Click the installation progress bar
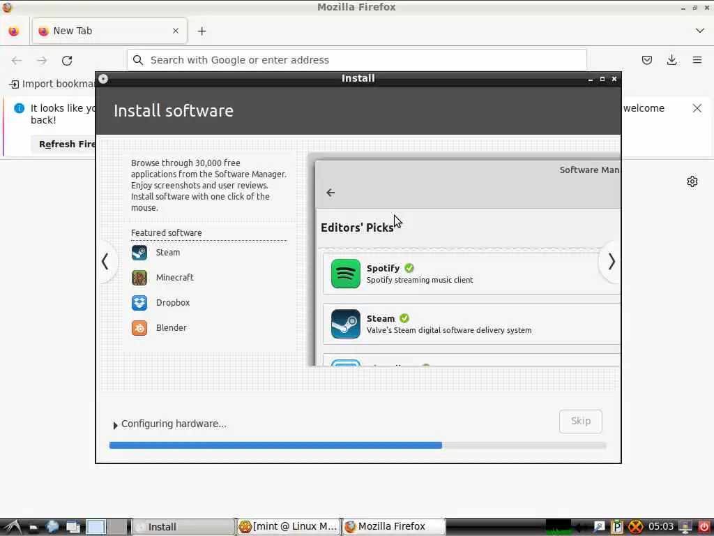 tap(358, 445)
